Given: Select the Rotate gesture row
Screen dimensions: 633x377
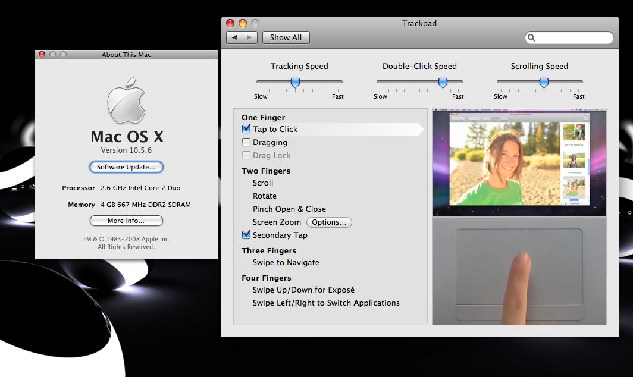Looking at the screenshot, I should 264,196.
